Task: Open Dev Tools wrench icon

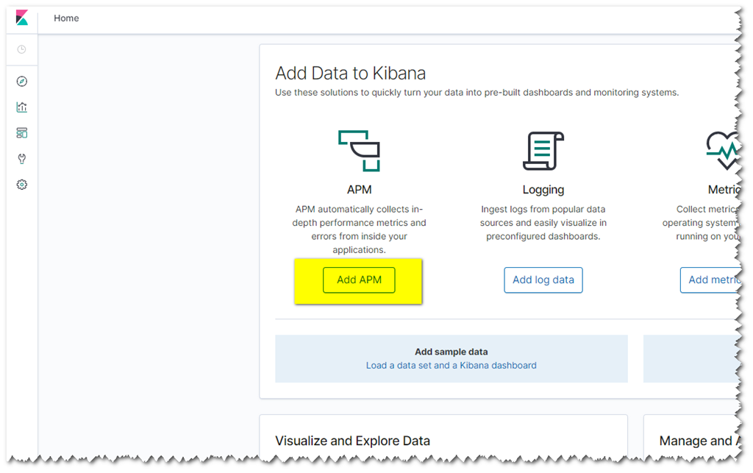Action: (21, 159)
